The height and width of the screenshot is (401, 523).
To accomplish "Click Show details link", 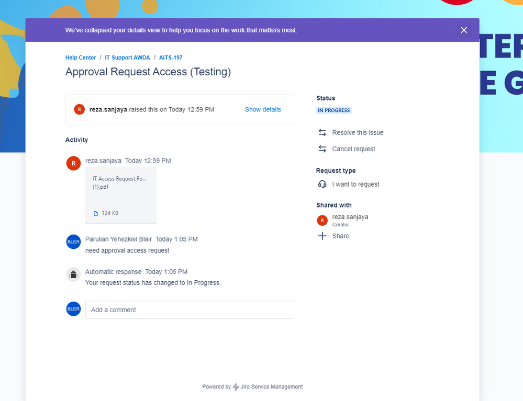I will click(x=263, y=110).
